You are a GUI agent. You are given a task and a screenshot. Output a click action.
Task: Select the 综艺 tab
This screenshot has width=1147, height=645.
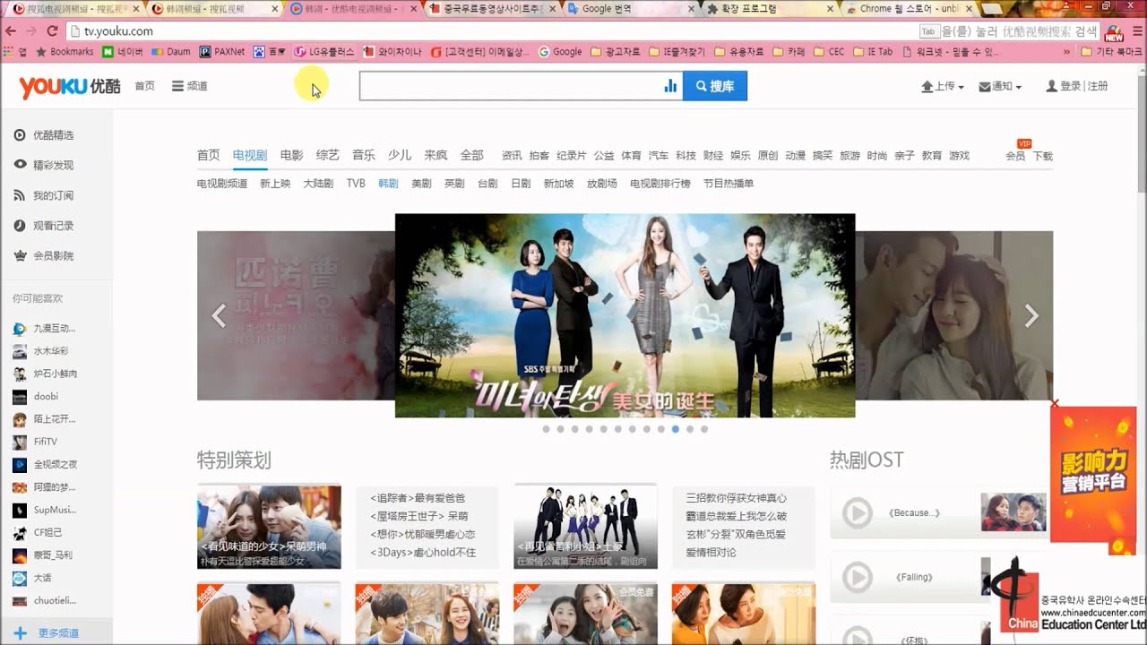pyautogui.click(x=328, y=155)
